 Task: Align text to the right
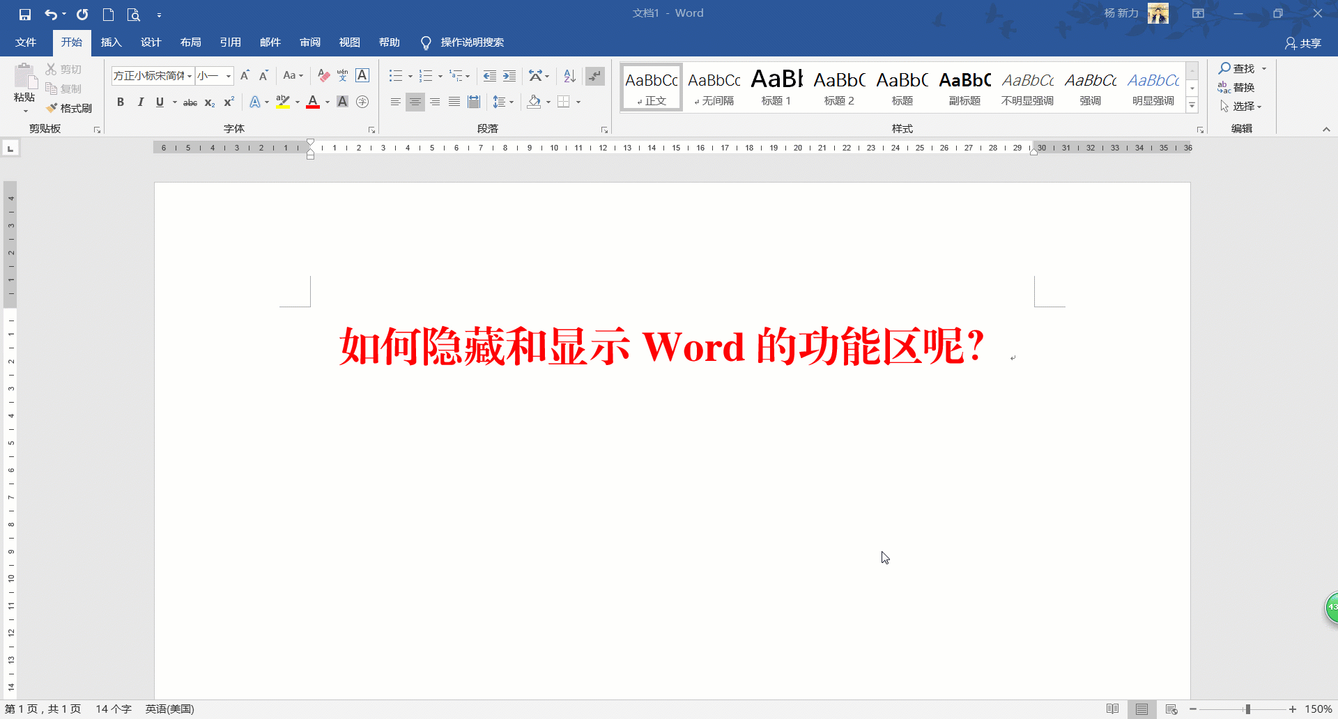435,102
